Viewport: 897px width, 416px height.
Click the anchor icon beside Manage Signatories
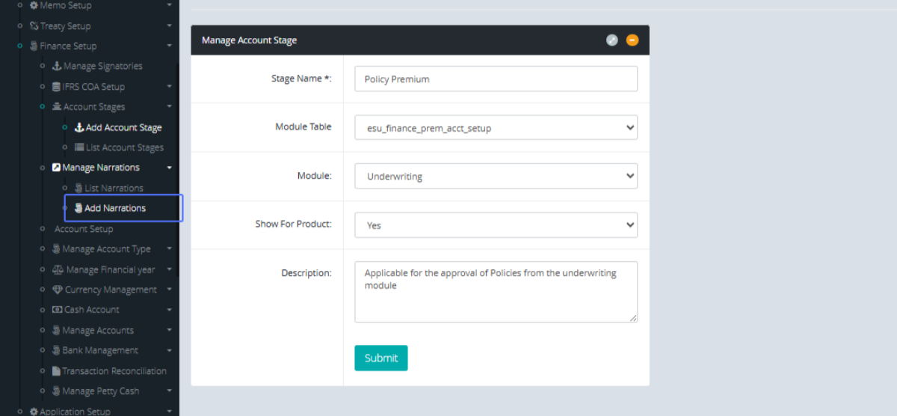click(56, 66)
